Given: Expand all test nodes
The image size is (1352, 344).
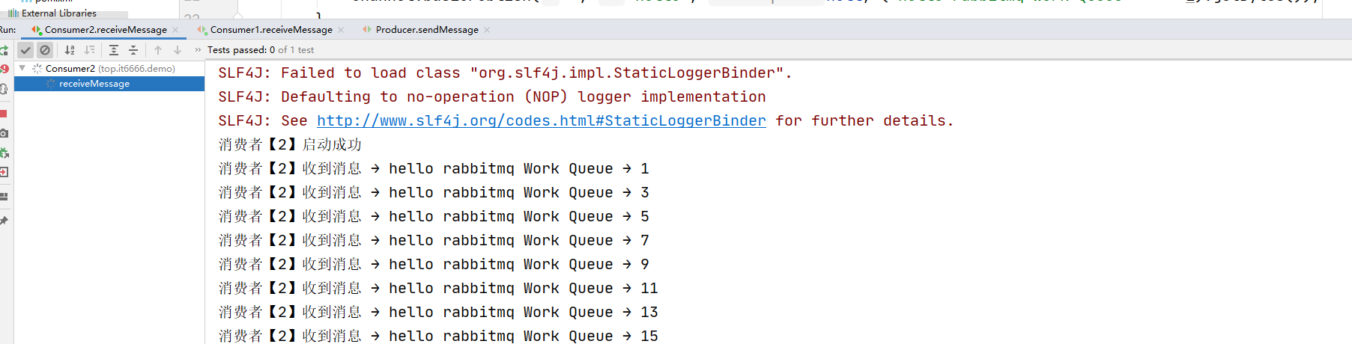Looking at the screenshot, I should (114, 50).
